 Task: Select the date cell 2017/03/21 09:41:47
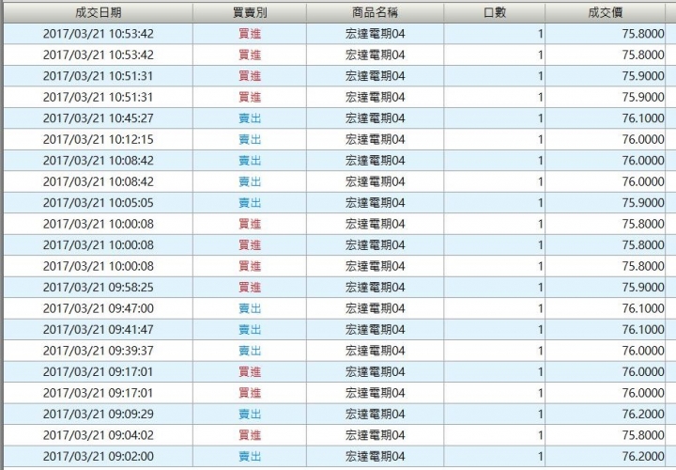click(99, 330)
